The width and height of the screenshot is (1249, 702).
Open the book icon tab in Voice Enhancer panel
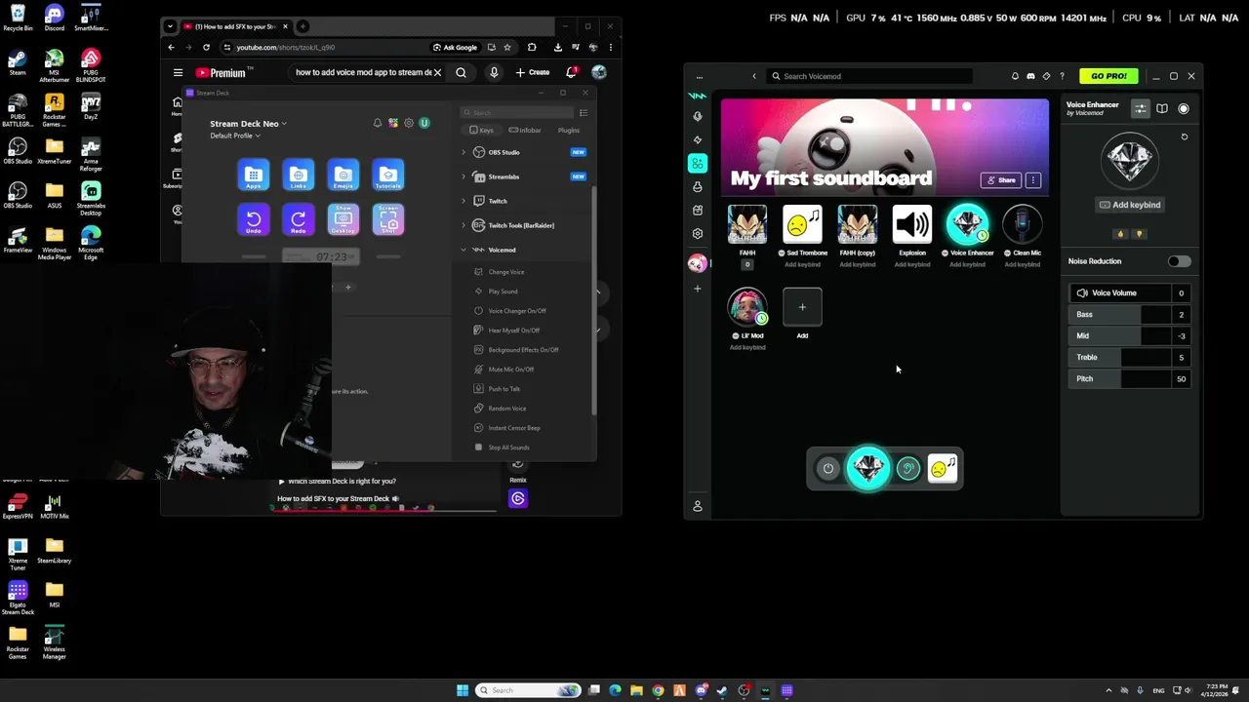pos(1162,108)
